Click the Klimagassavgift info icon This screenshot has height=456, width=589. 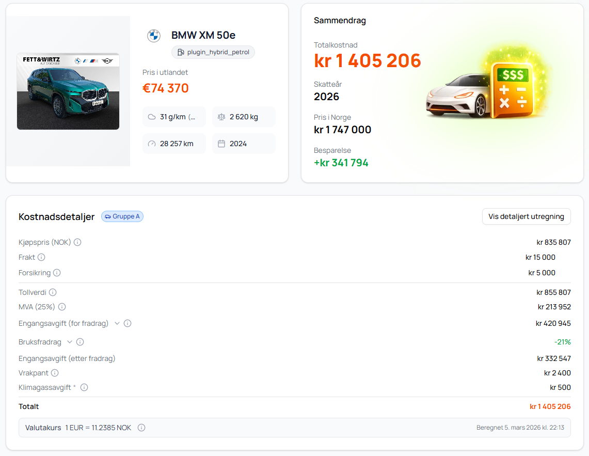click(84, 387)
